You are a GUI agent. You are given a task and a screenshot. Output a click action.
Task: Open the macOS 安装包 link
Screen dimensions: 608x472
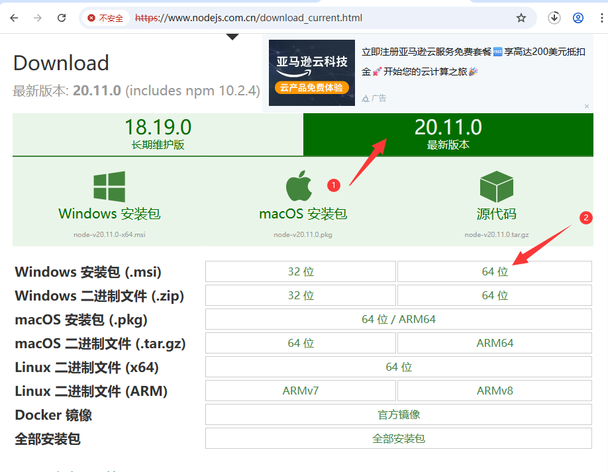point(303,214)
